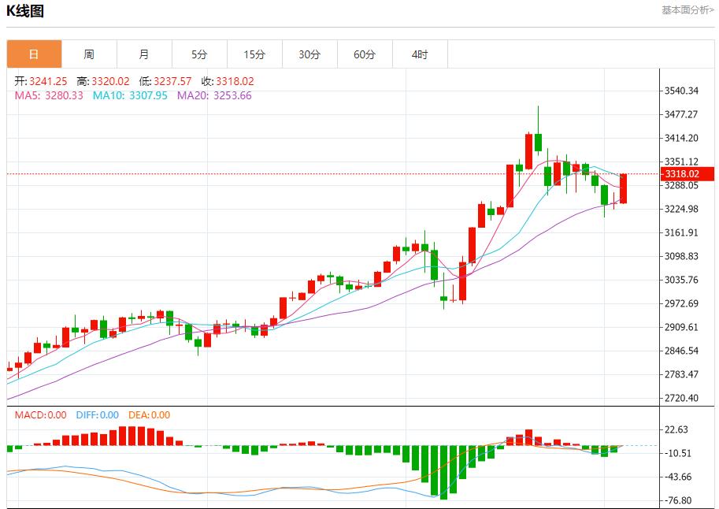Click the deepest green MACD histogram bar
719x509 pixels.
point(443,472)
